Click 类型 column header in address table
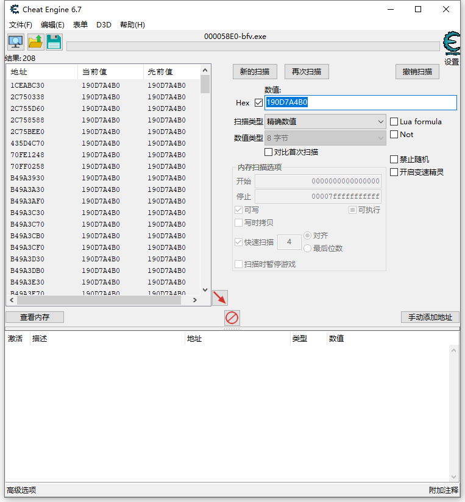465x502 pixels. (308, 338)
